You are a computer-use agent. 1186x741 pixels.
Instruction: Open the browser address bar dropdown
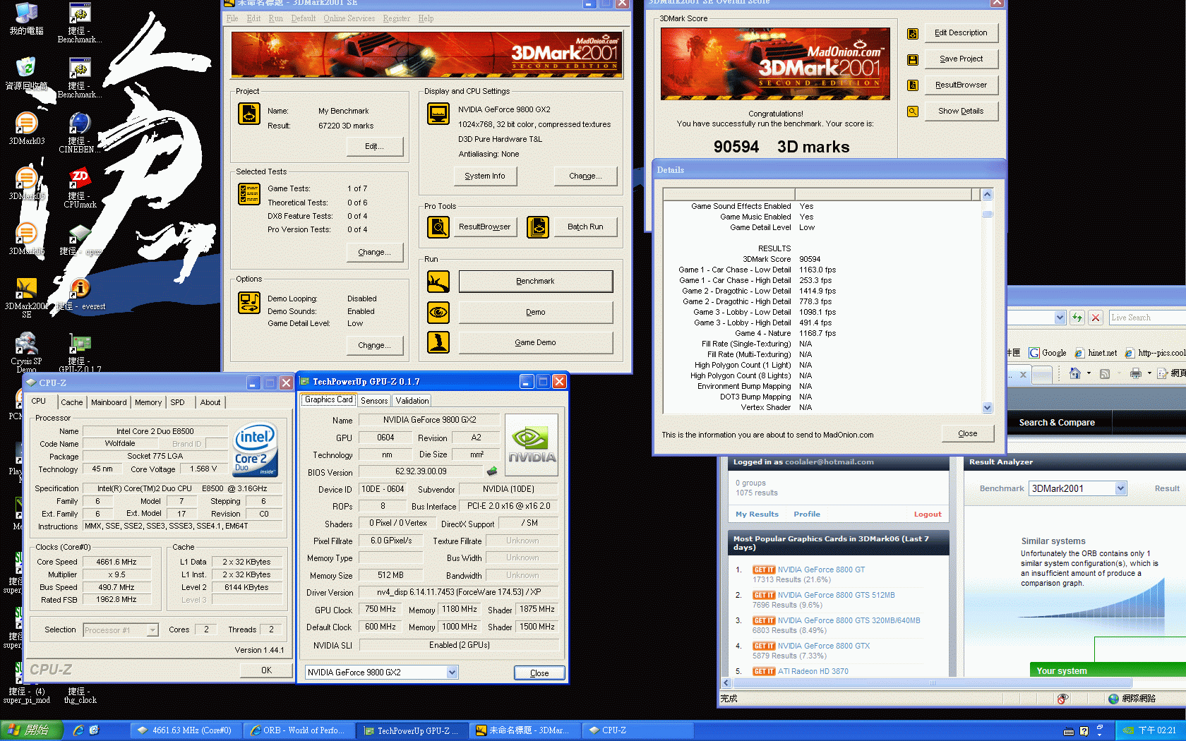pos(1060,318)
